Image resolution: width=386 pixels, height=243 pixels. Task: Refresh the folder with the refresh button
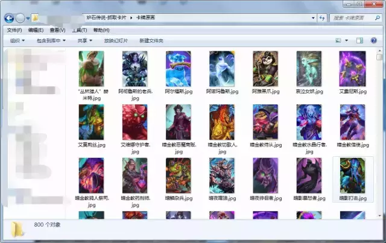tap(321, 17)
